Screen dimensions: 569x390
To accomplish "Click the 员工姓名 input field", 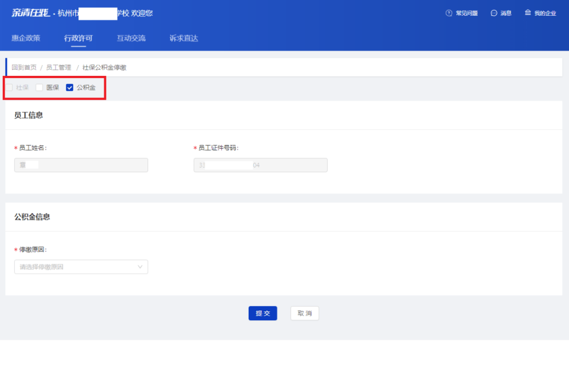I will coord(81,165).
